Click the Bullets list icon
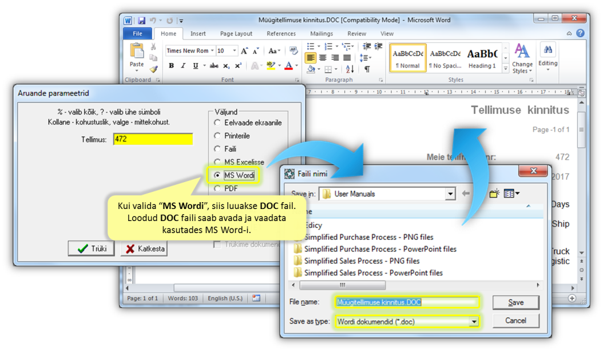This screenshot has height=351, width=603. 310,46
